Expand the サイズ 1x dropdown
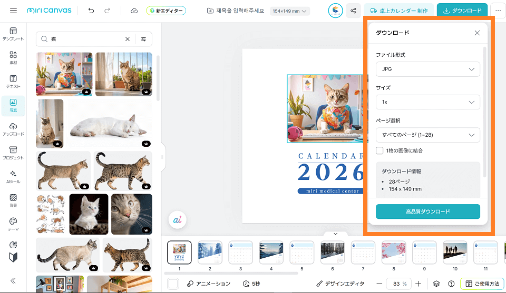 [427, 102]
